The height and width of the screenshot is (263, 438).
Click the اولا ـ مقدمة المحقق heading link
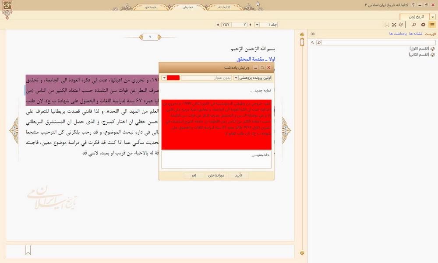(256, 59)
